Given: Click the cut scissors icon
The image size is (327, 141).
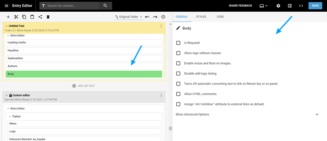Looking at the screenshot, I should tap(16, 17).
